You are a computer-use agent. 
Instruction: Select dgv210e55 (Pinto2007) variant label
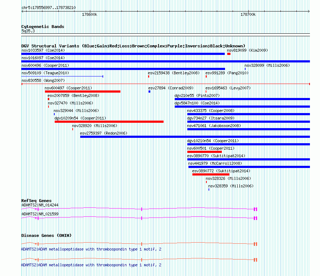click(197, 95)
